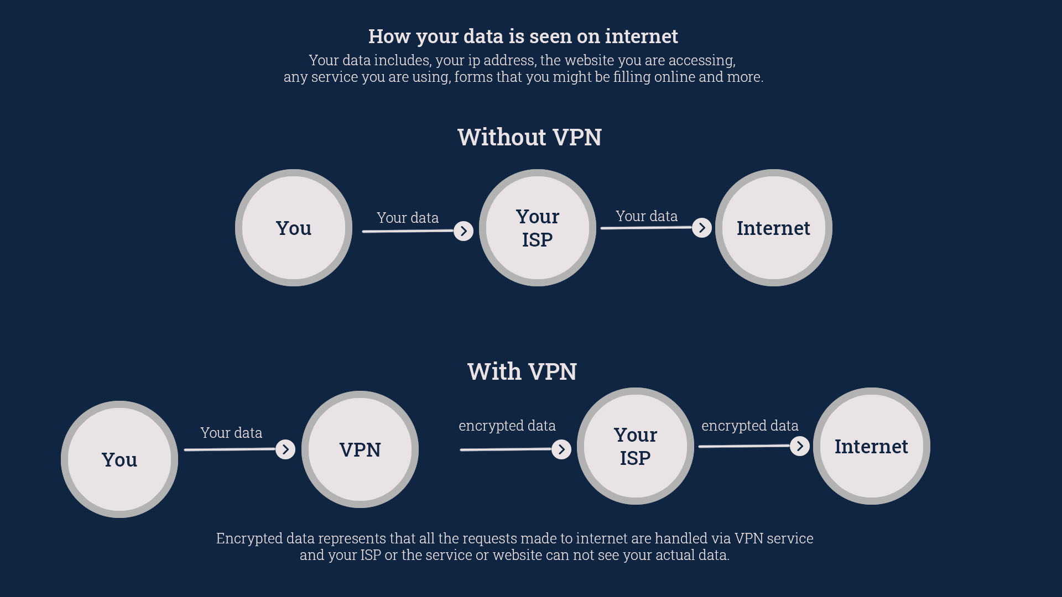Toggle the With VPN section display

tap(530, 371)
